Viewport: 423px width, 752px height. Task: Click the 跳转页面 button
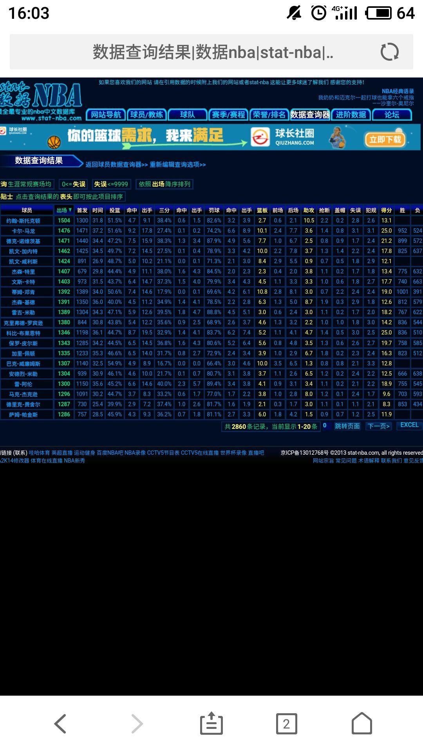[347, 426]
